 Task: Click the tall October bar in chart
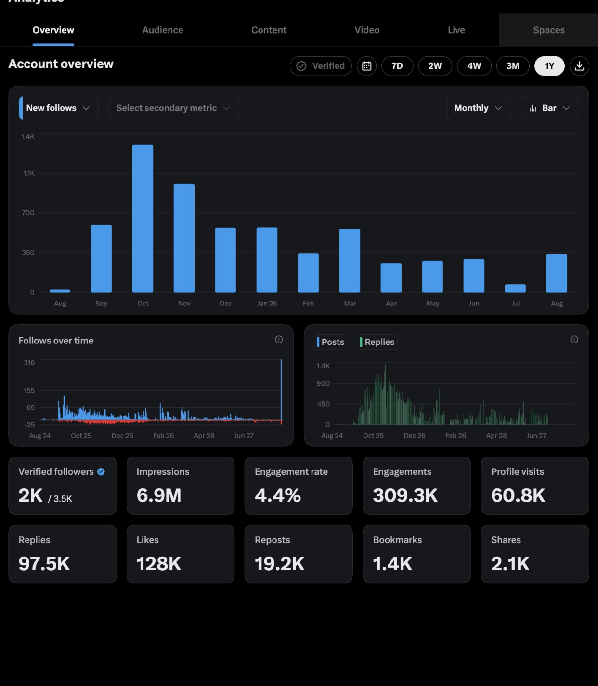pyautogui.click(x=143, y=218)
